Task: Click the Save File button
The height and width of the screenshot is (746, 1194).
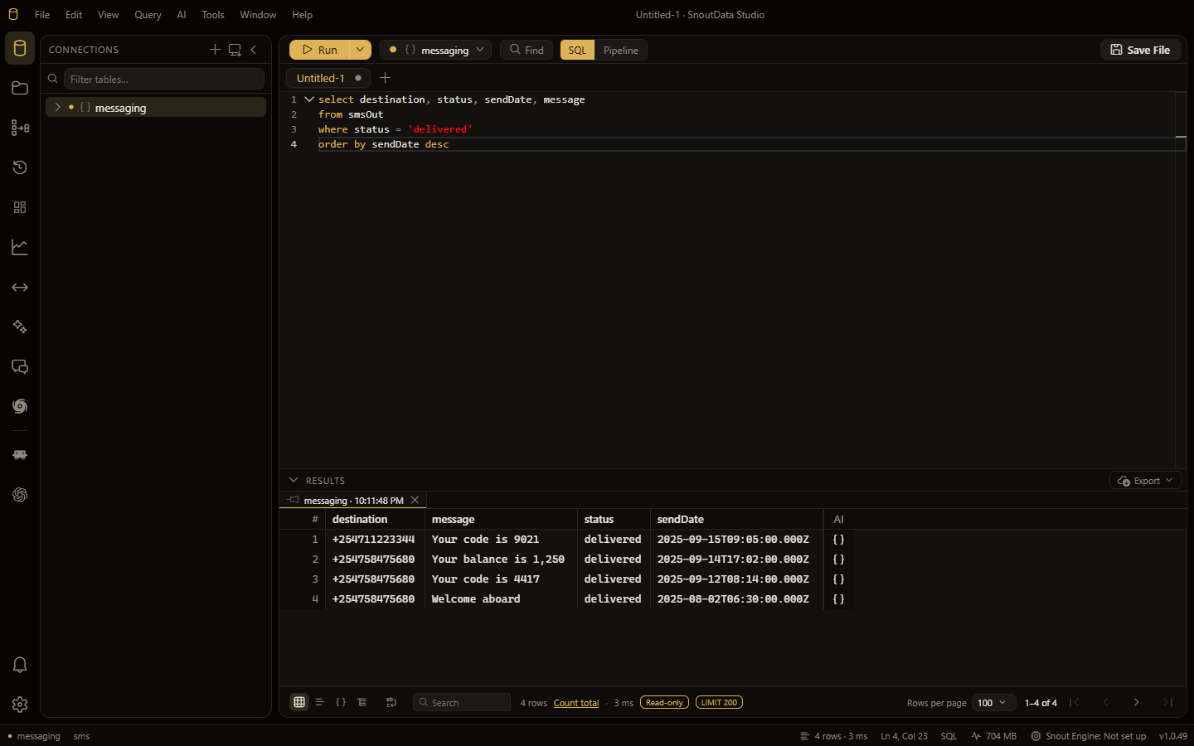Action: tap(1140, 50)
